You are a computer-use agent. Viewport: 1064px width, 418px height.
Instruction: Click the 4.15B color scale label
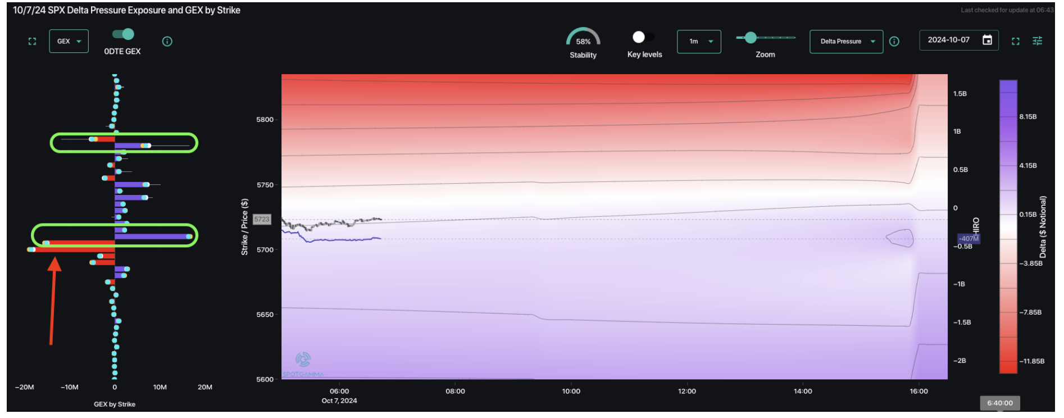pos(1028,166)
